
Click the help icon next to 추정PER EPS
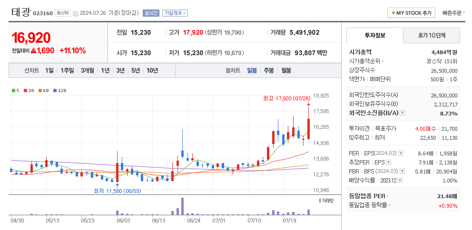pyautogui.click(x=389, y=163)
